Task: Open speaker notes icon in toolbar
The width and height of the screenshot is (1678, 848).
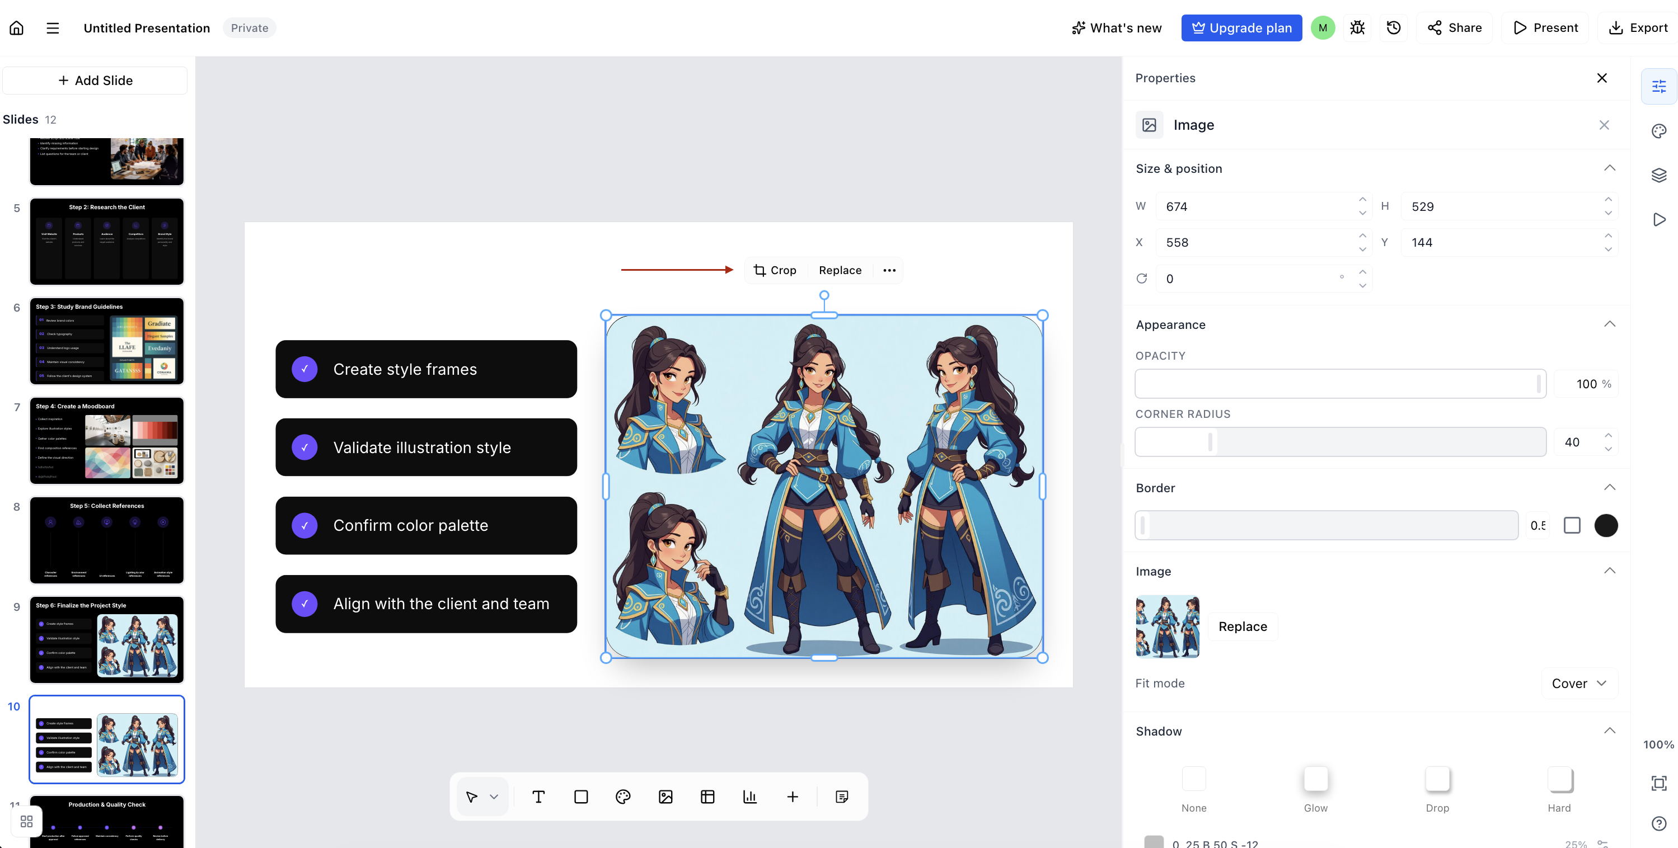Action: tap(842, 797)
